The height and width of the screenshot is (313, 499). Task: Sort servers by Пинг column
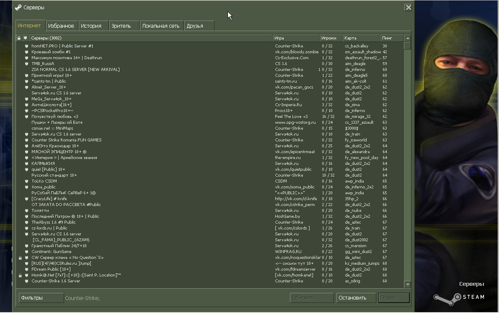[392, 38]
